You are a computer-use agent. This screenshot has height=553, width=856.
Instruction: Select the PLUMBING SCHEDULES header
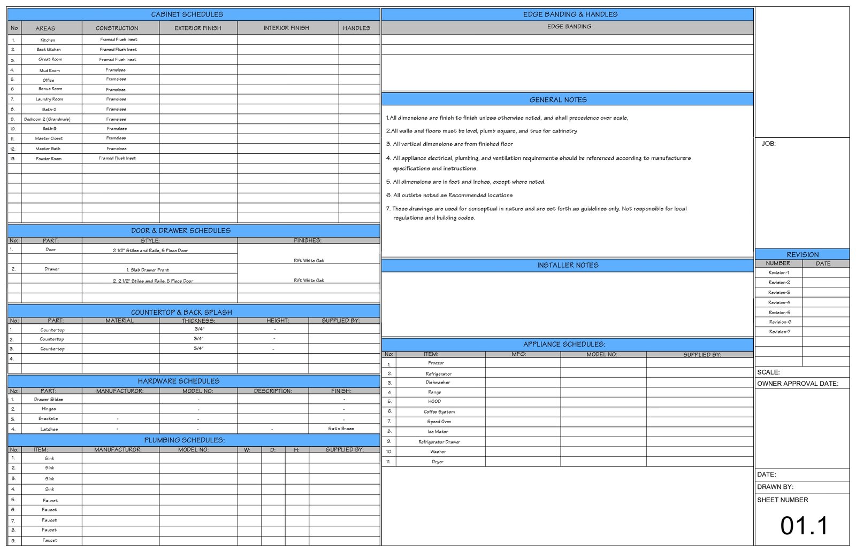(x=185, y=440)
